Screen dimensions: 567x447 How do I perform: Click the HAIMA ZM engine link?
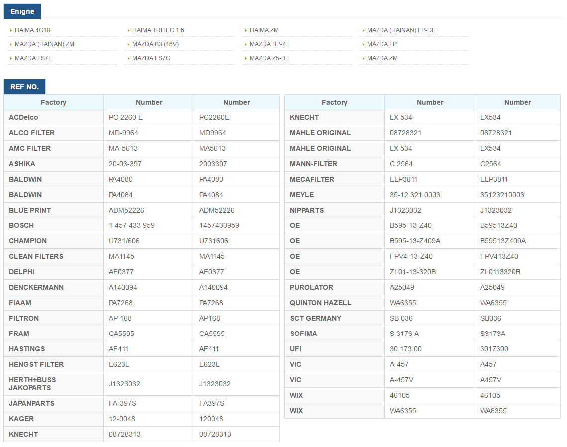pos(264,30)
